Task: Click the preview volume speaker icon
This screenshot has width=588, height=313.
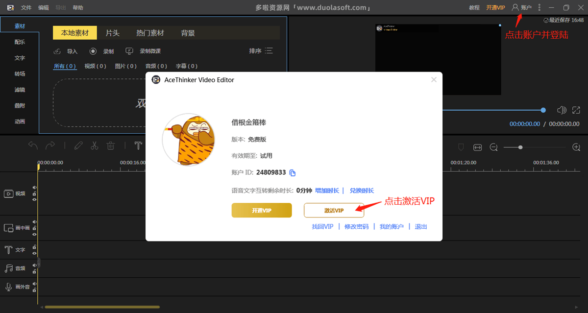Action: (562, 110)
